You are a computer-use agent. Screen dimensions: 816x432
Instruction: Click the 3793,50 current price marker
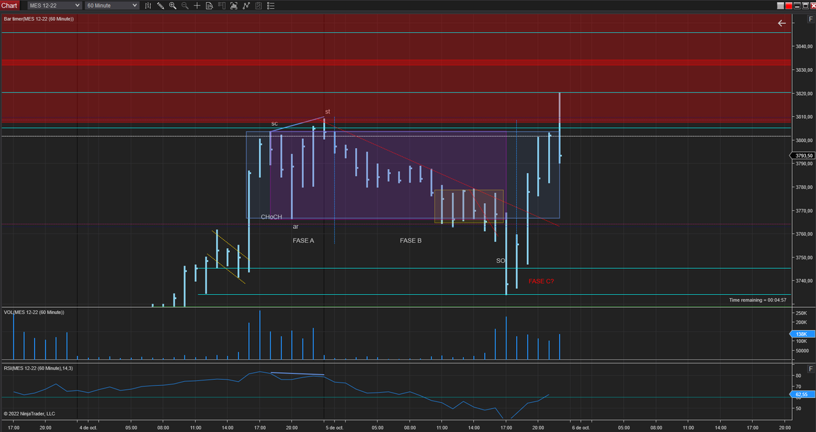(x=804, y=156)
